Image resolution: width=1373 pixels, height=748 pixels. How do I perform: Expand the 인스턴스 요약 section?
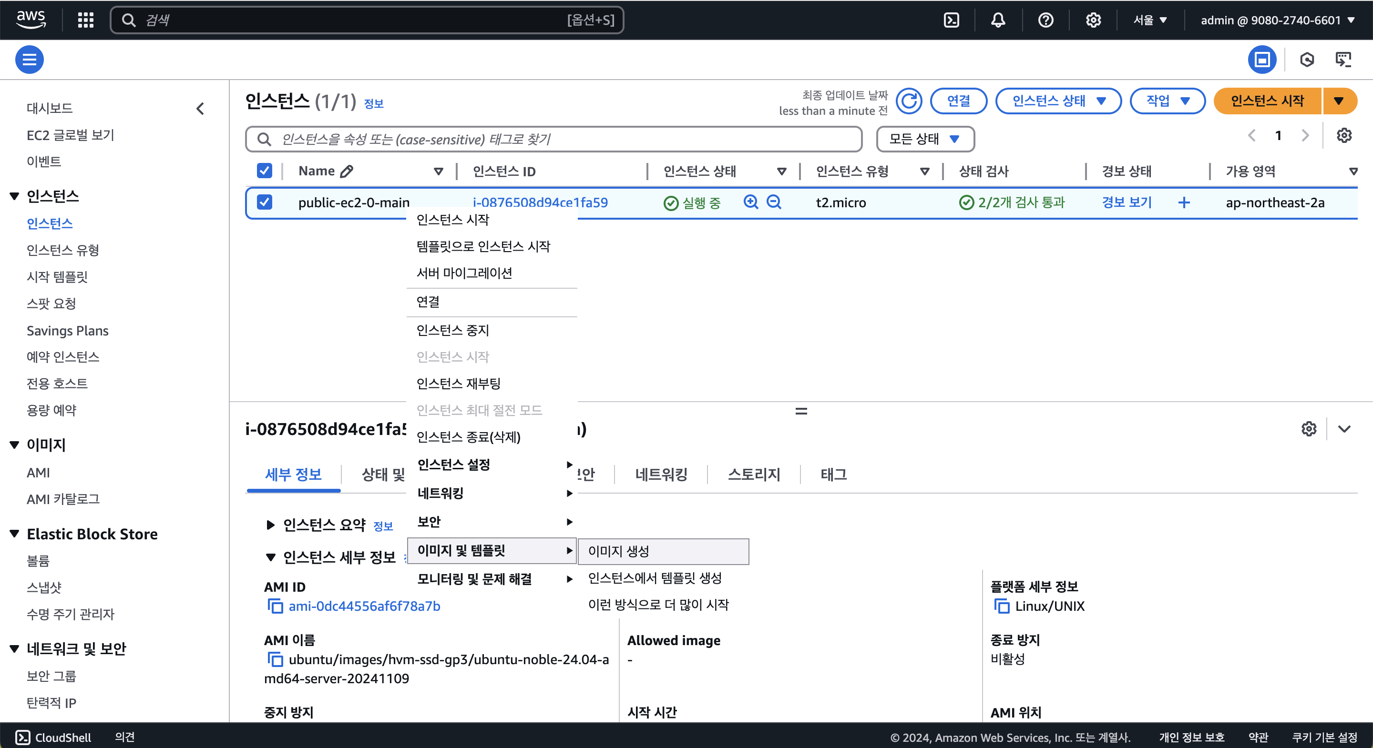point(270,525)
